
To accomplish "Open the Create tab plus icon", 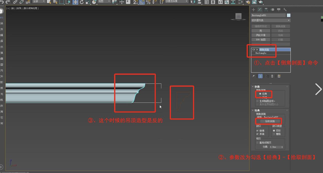I will coord(254,9).
